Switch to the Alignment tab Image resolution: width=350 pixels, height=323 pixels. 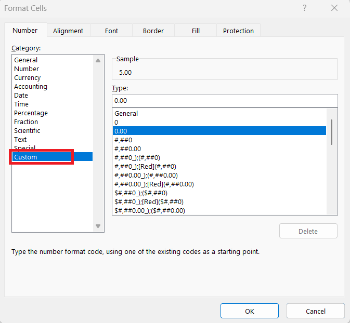pyautogui.click(x=68, y=31)
